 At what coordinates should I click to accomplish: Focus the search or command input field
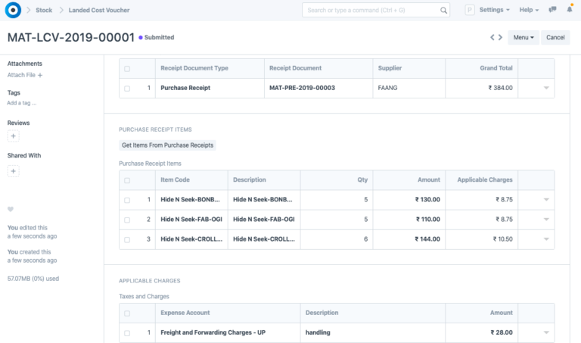point(371,10)
